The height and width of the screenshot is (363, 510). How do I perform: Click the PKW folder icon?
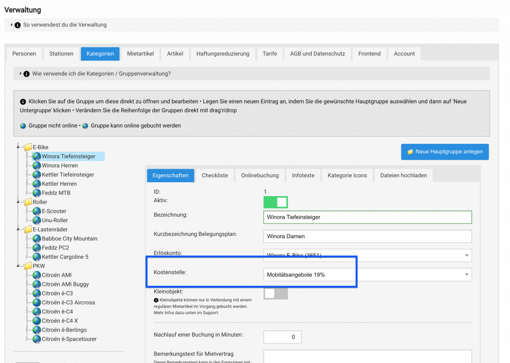click(x=28, y=266)
